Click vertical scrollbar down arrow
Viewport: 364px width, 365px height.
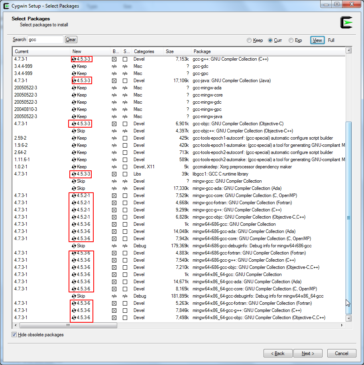click(348, 318)
